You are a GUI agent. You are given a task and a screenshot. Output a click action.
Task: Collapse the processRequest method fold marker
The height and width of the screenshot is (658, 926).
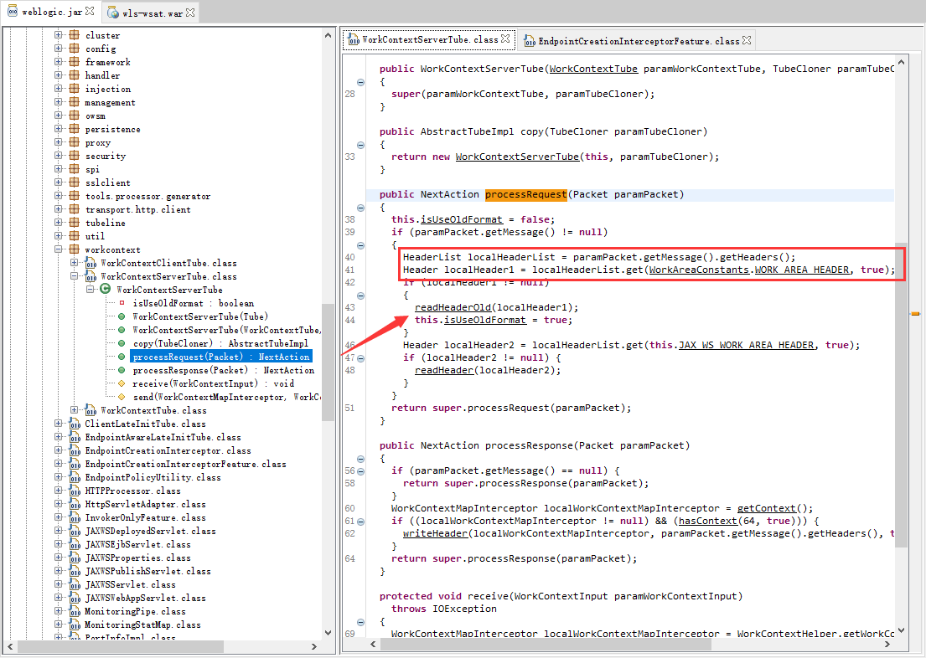(x=361, y=208)
